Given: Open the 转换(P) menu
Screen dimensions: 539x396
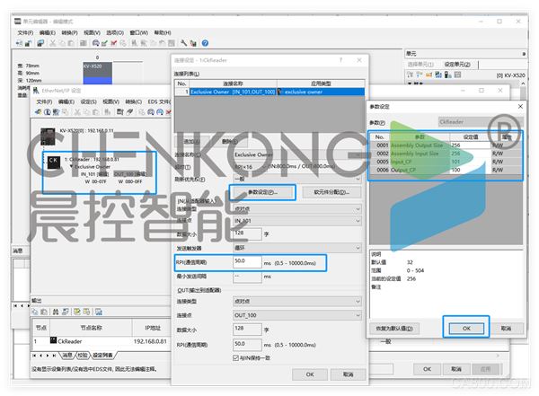Looking at the screenshot, I should [71, 31].
